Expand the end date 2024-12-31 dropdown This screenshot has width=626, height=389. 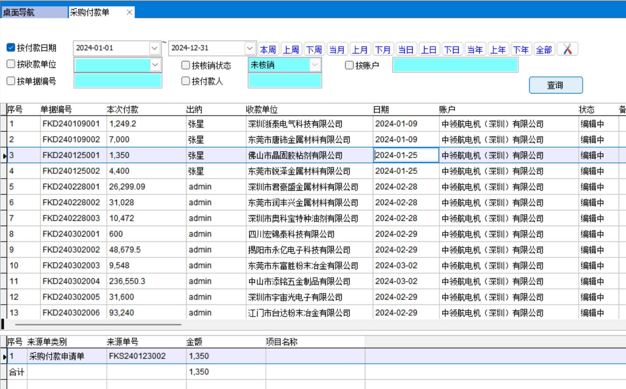(249, 48)
